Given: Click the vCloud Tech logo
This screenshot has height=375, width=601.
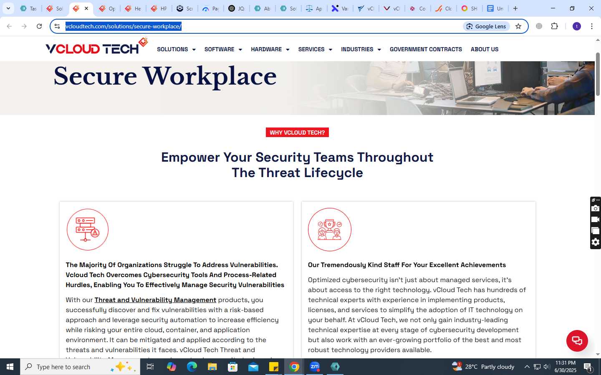Looking at the screenshot, I should [x=97, y=47].
